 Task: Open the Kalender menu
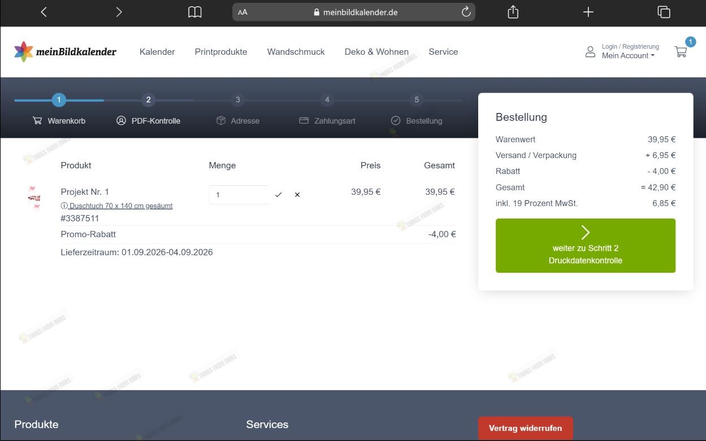point(157,52)
